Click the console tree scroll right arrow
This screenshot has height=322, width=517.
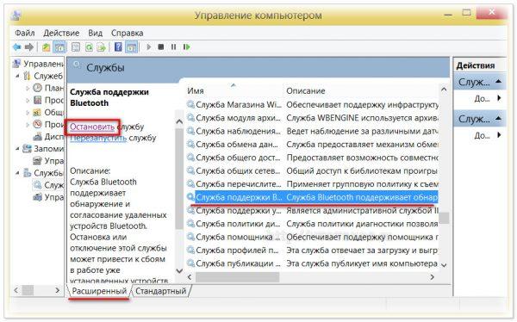coord(58,290)
